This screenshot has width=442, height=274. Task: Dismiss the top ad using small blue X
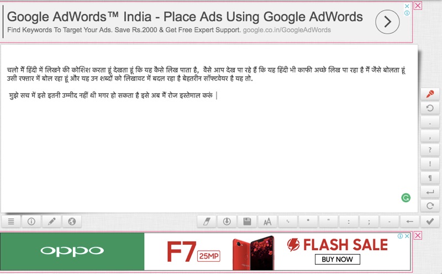(407, 6)
